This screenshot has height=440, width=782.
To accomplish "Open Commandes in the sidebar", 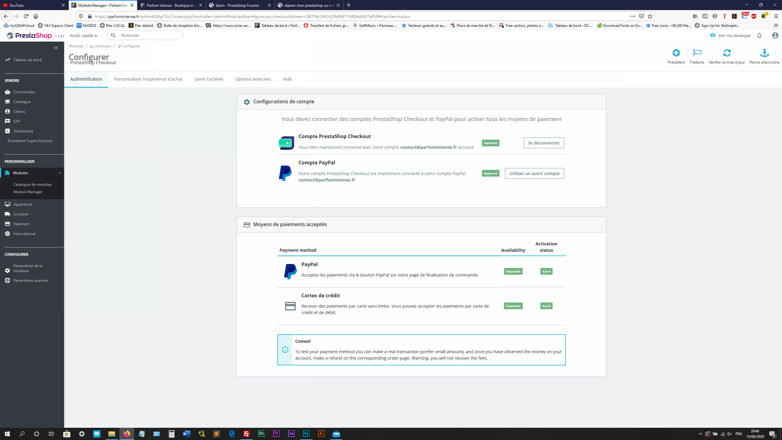I will [x=24, y=92].
